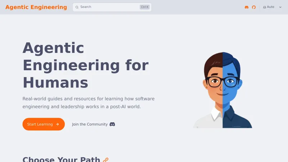Screen dimensions: 288x162
Task: Click the Choose Your Path heading
Action: click(61, 159)
